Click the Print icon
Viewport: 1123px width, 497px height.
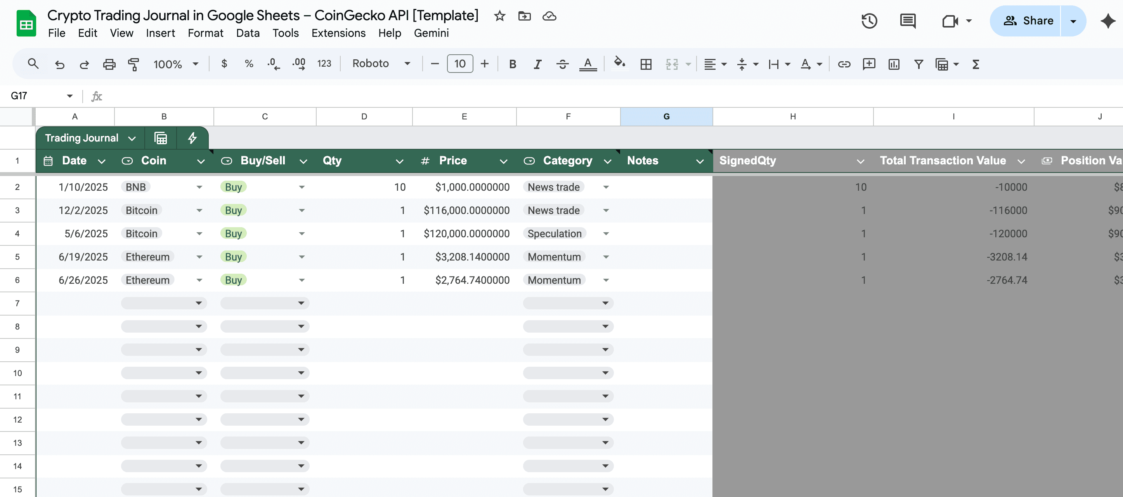point(109,64)
